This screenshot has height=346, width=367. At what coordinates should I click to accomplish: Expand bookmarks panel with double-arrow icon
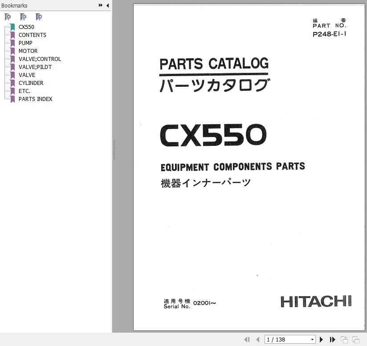click(100, 5)
